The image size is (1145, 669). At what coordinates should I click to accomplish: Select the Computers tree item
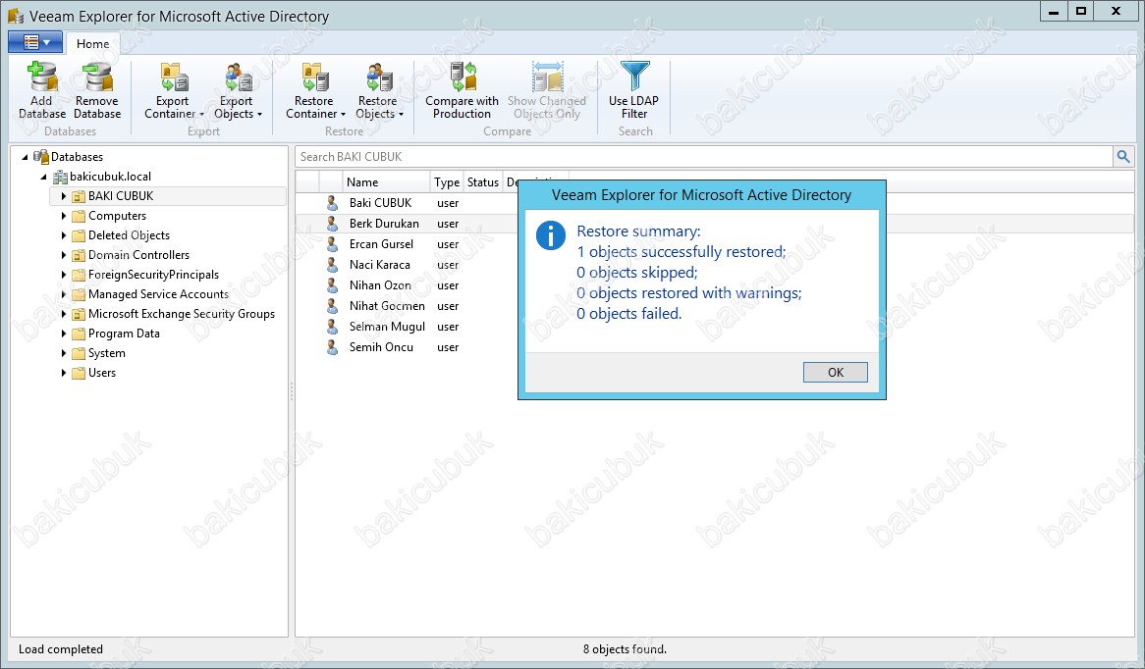(x=117, y=216)
